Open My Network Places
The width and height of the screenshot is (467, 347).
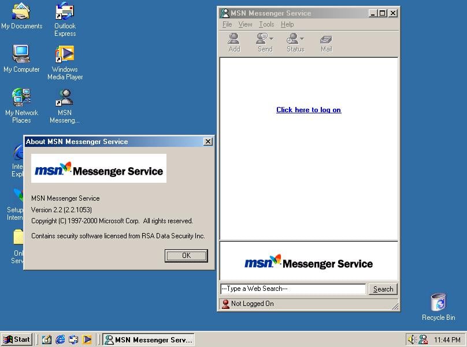[21, 97]
